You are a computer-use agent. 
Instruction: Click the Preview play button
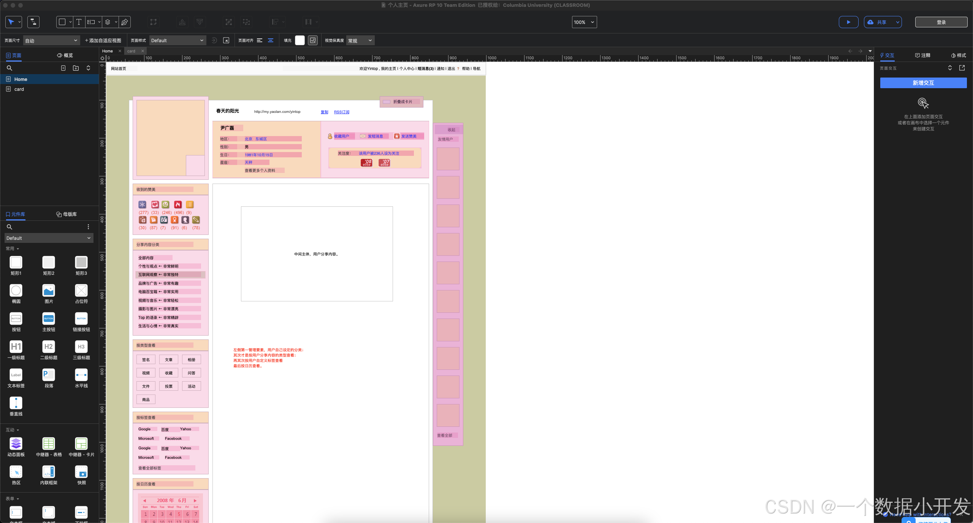tap(848, 22)
